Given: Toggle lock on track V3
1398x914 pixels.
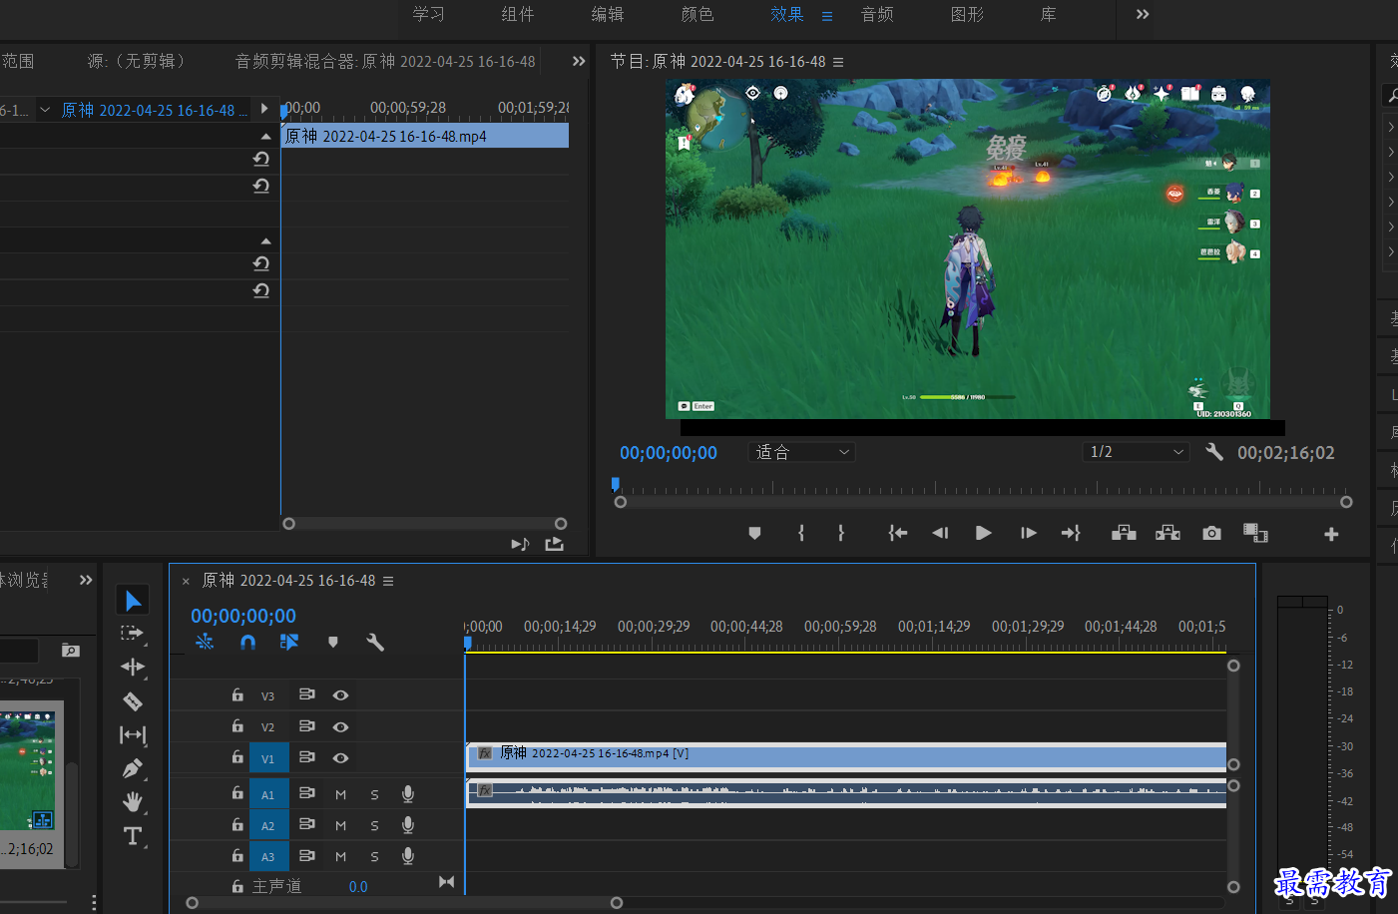Looking at the screenshot, I should pyautogui.click(x=237, y=694).
